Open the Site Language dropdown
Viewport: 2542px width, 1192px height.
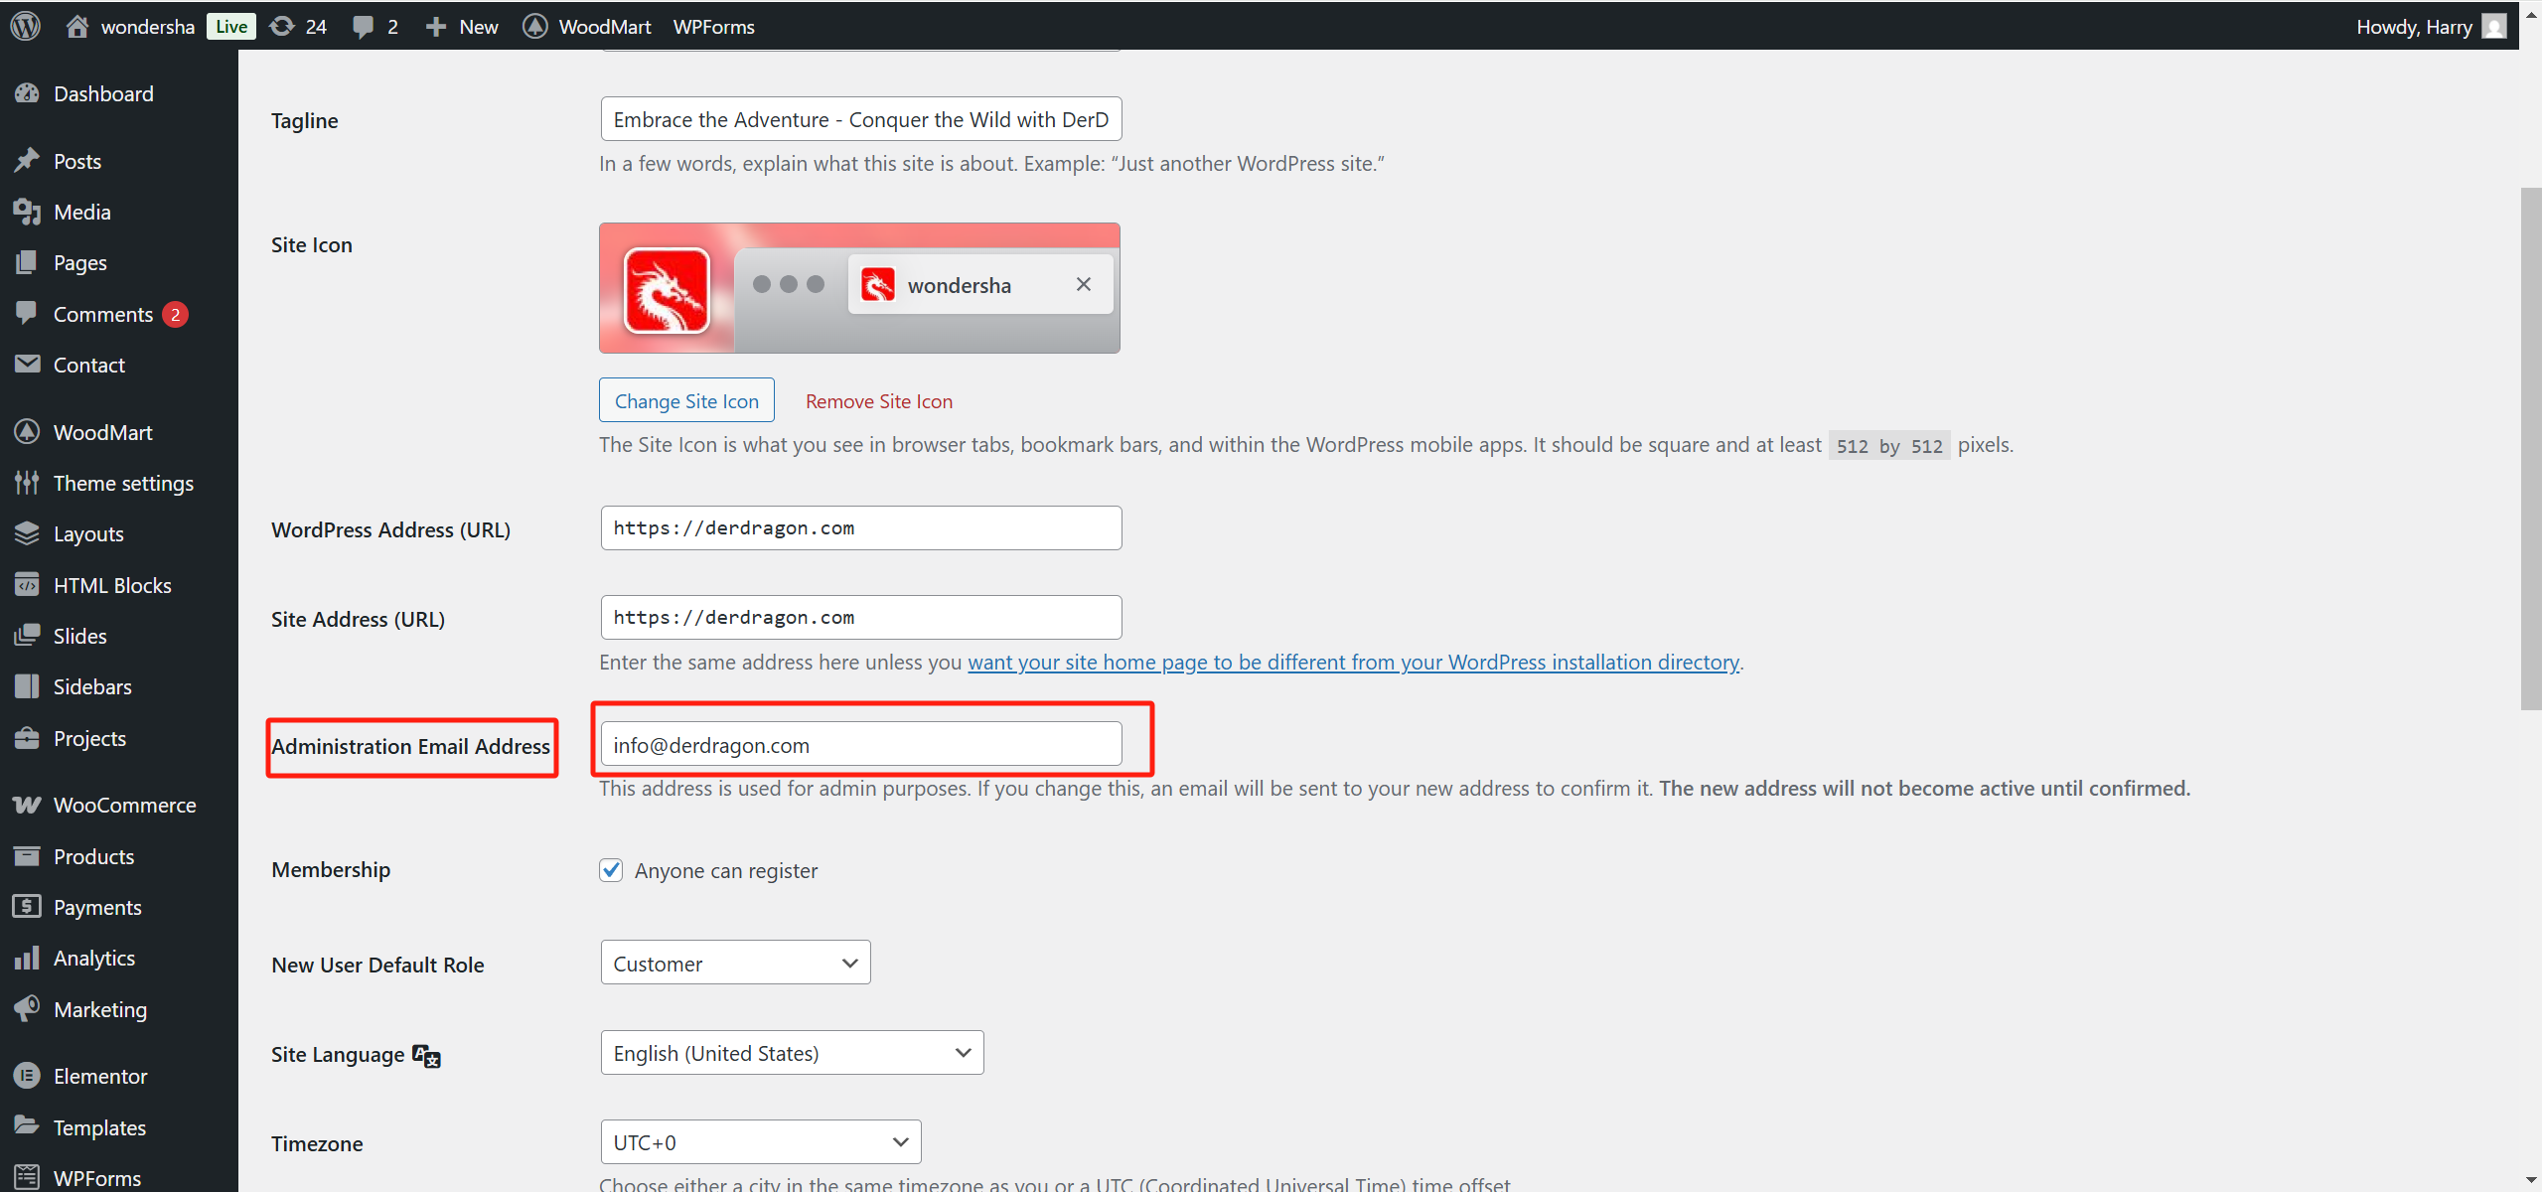coord(792,1053)
